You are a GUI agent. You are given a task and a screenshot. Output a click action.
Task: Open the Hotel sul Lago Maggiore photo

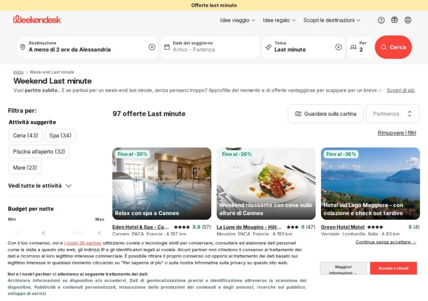pos(371,184)
